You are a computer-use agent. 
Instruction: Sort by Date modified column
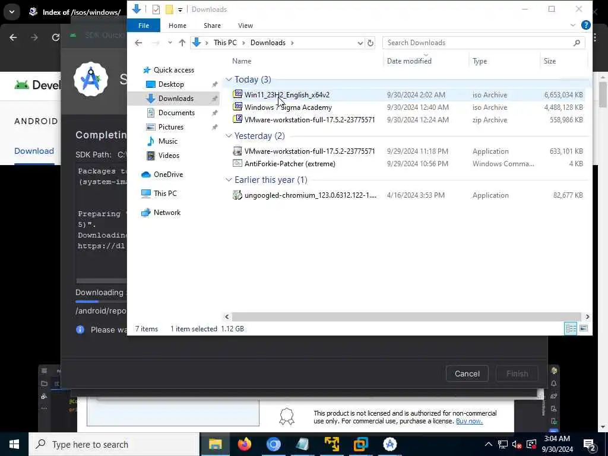[409, 61]
